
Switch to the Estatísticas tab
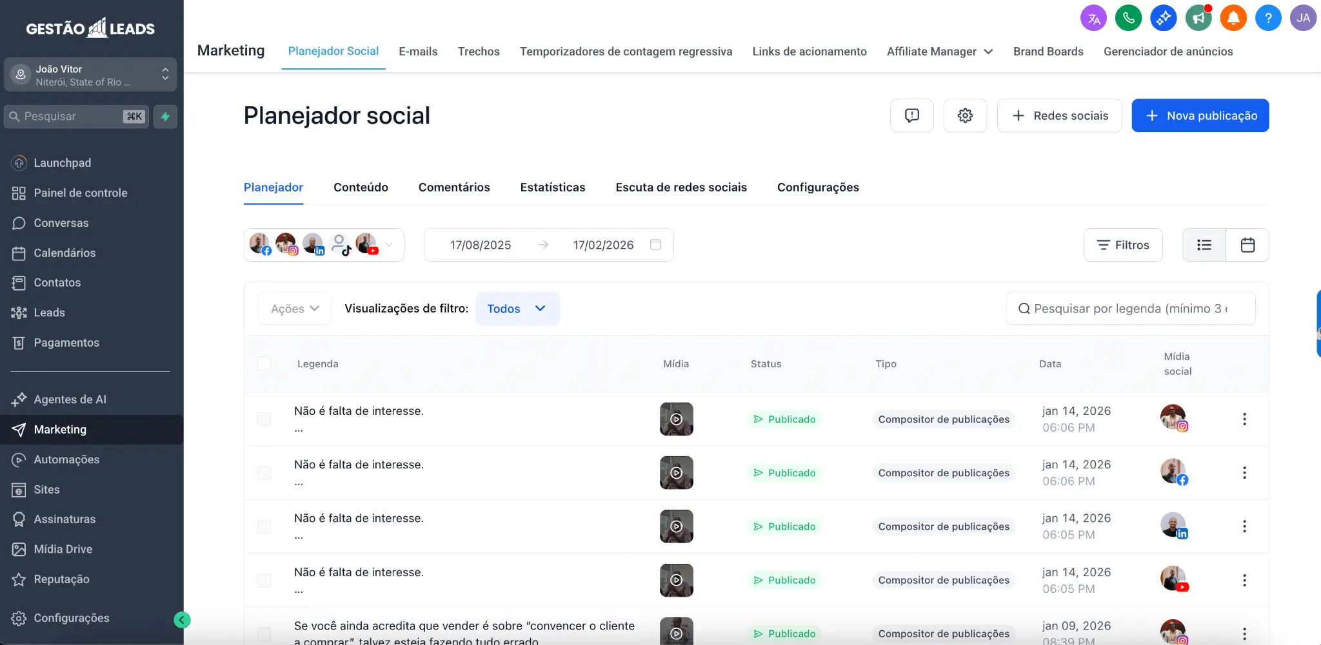point(552,188)
